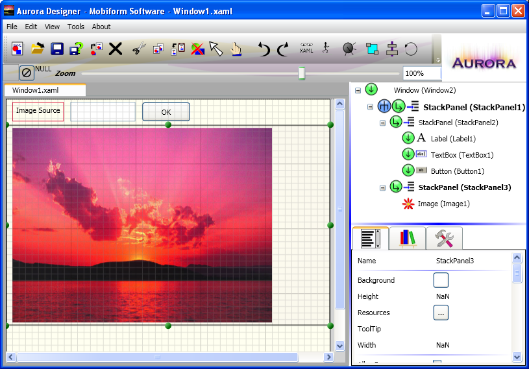Viewport: 529px width, 369px height.
Task: Click the Width NaN value
Action: click(443, 345)
